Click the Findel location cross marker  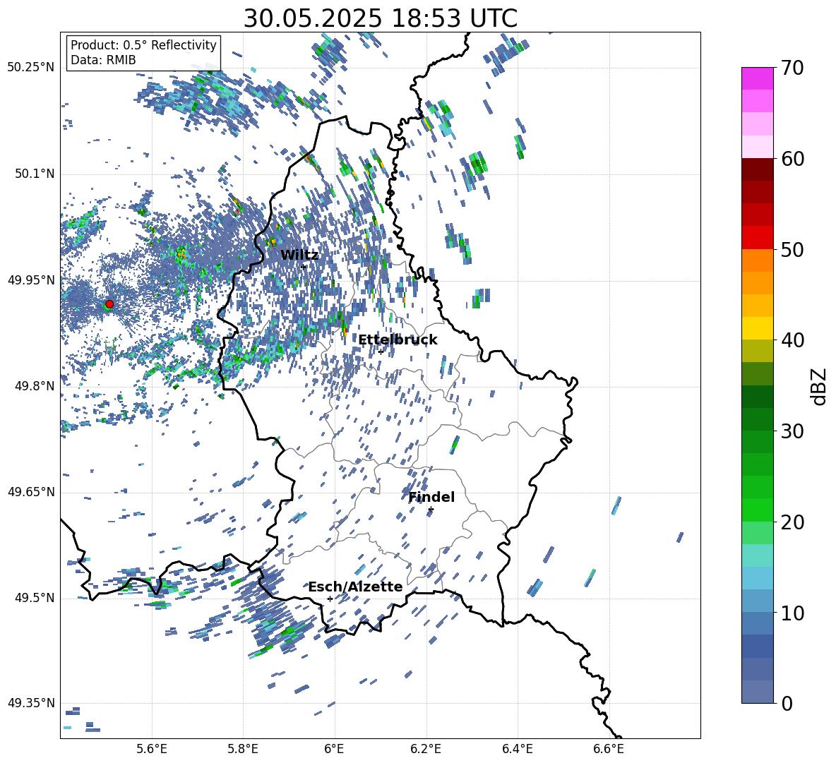click(x=431, y=510)
